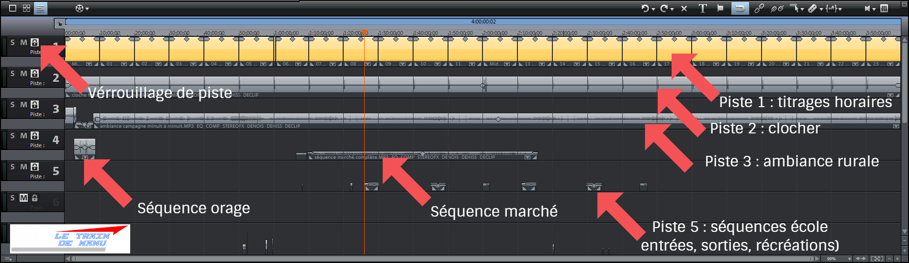Click the orange playhead marker on ruler
909x263 pixels.
(x=364, y=33)
